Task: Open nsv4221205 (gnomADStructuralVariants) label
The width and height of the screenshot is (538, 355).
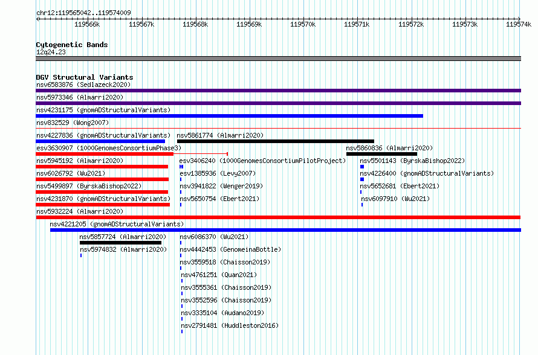Action: [117, 224]
